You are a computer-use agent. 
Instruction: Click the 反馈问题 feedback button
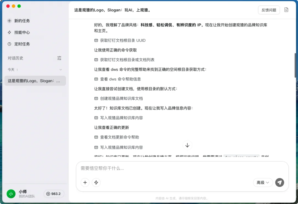point(268,10)
